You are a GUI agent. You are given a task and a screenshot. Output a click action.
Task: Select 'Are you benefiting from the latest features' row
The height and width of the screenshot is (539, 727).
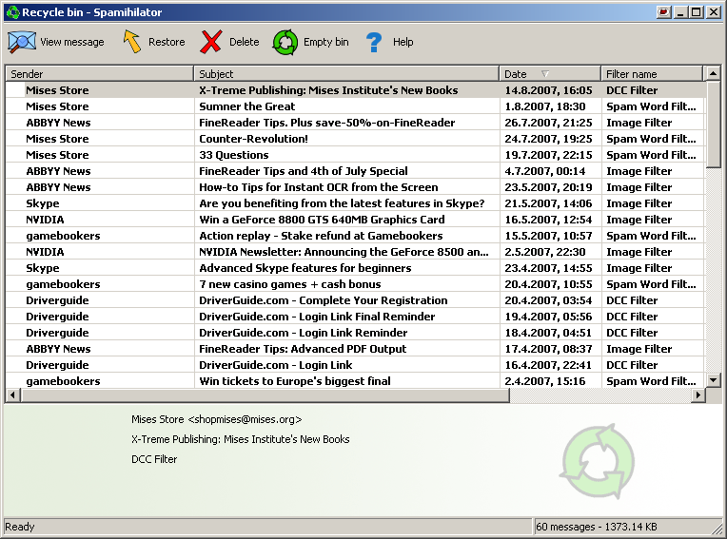(x=355, y=203)
